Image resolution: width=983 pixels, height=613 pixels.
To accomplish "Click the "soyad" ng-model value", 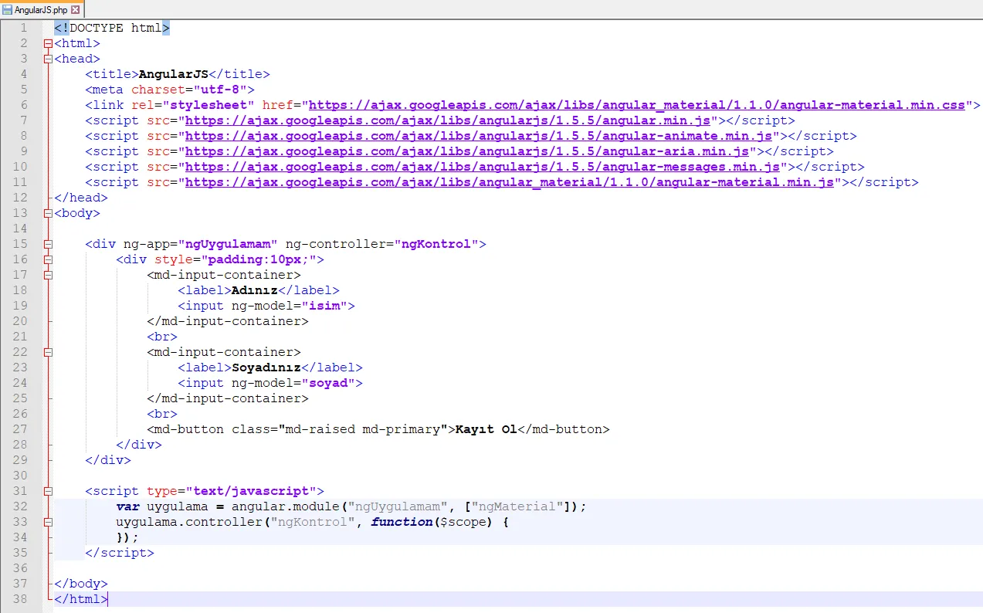I will click(x=328, y=383).
